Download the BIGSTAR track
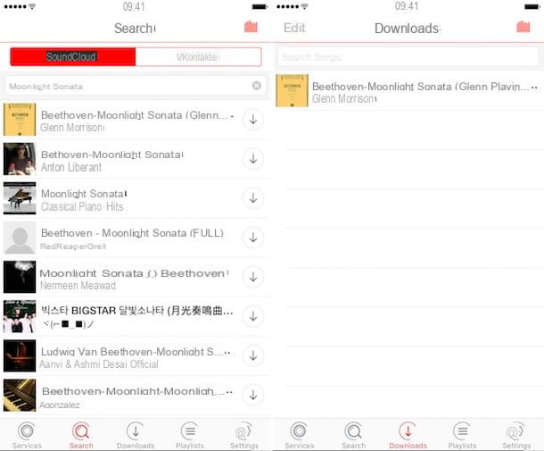Viewport: 544px width, 451px height. tap(253, 316)
